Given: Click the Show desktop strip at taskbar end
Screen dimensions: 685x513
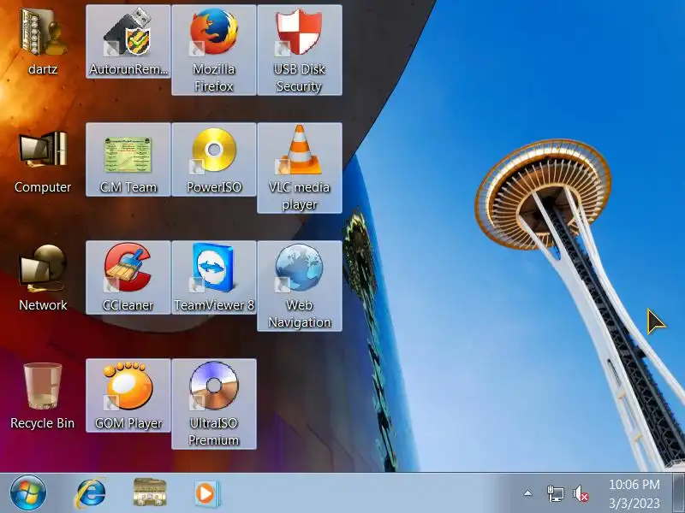Looking at the screenshot, I should coord(679,493).
